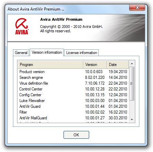Image resolution: width=153 pixels, height=152 pixels.
Task: Click the dialog title bar text
Action: click(x=36, y=9)
